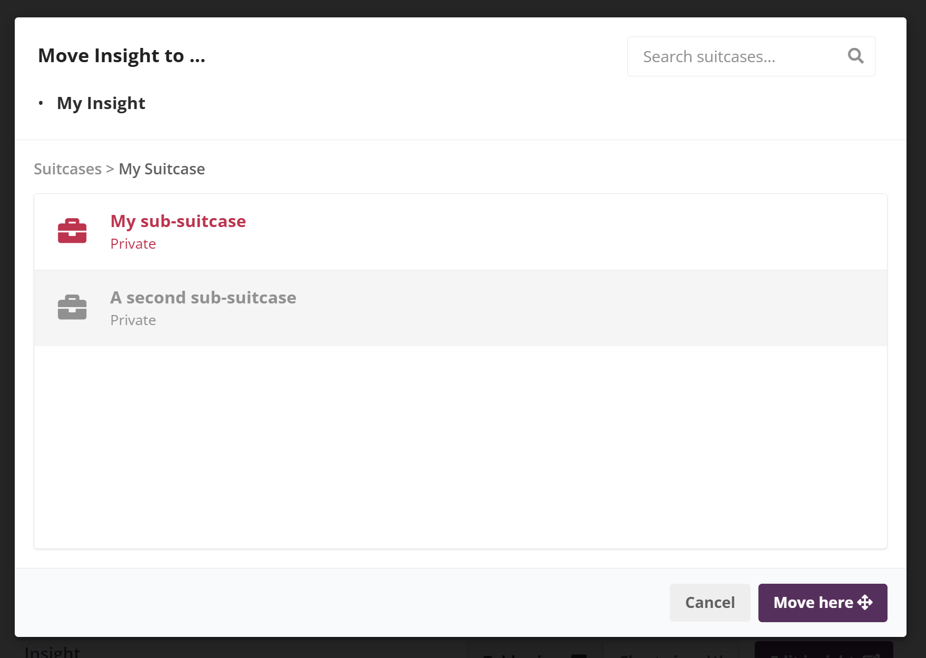Click the red My sub-suitcase briefcase icon
This screenshot has width=926, height=658.
(x=72, y=231)
